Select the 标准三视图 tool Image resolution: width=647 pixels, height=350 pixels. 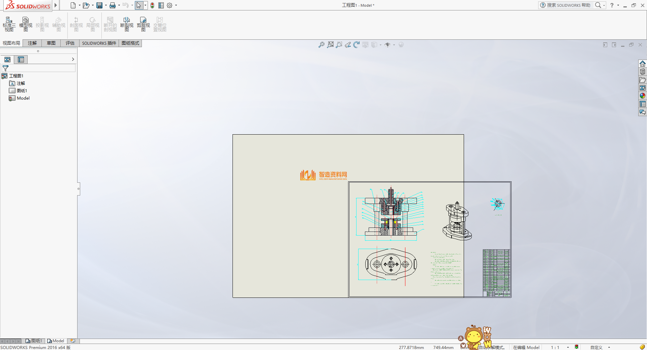(x=9, y=24)
